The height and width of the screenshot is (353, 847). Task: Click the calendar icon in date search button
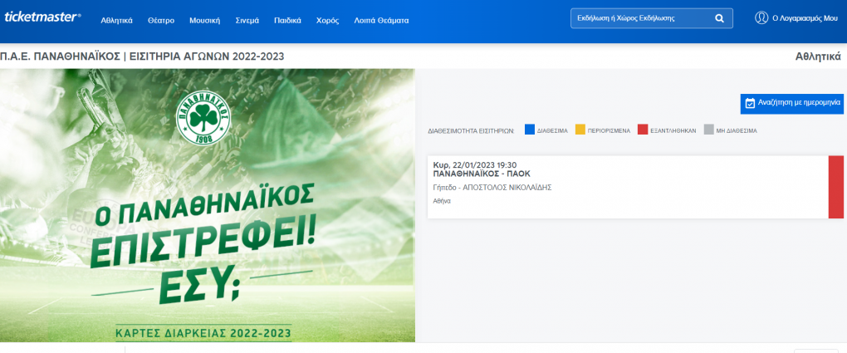click(x=749, y=103)
